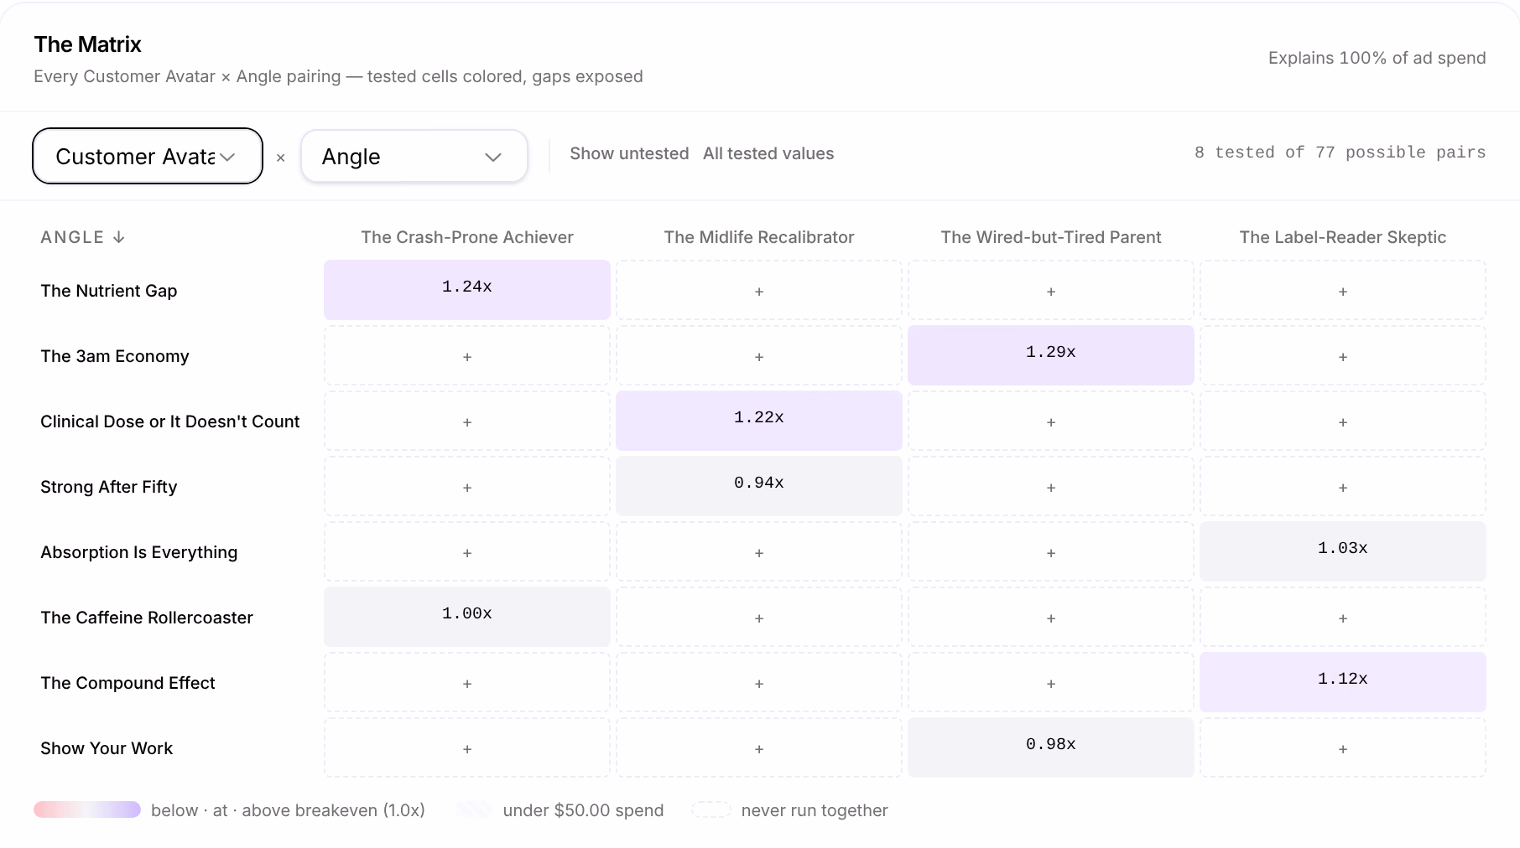Open the Angle dropdown selector
This screenshot has width=1520, height=848.
point(414,156)
